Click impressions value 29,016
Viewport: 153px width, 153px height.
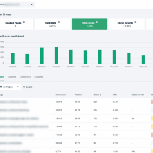(59, 118)
